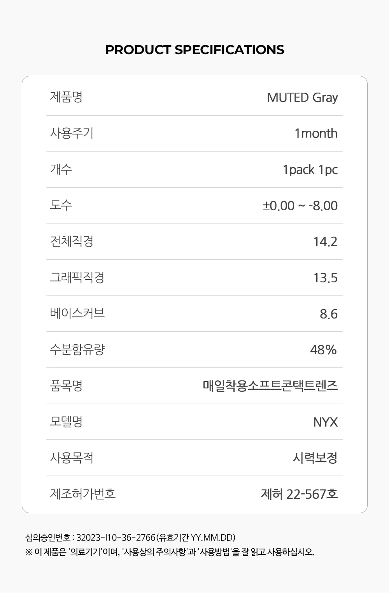Click the PRODUCT SPECIFICATIONS heading
The height and width of the screenshot is (593, 389).
(x=194, y=50)
